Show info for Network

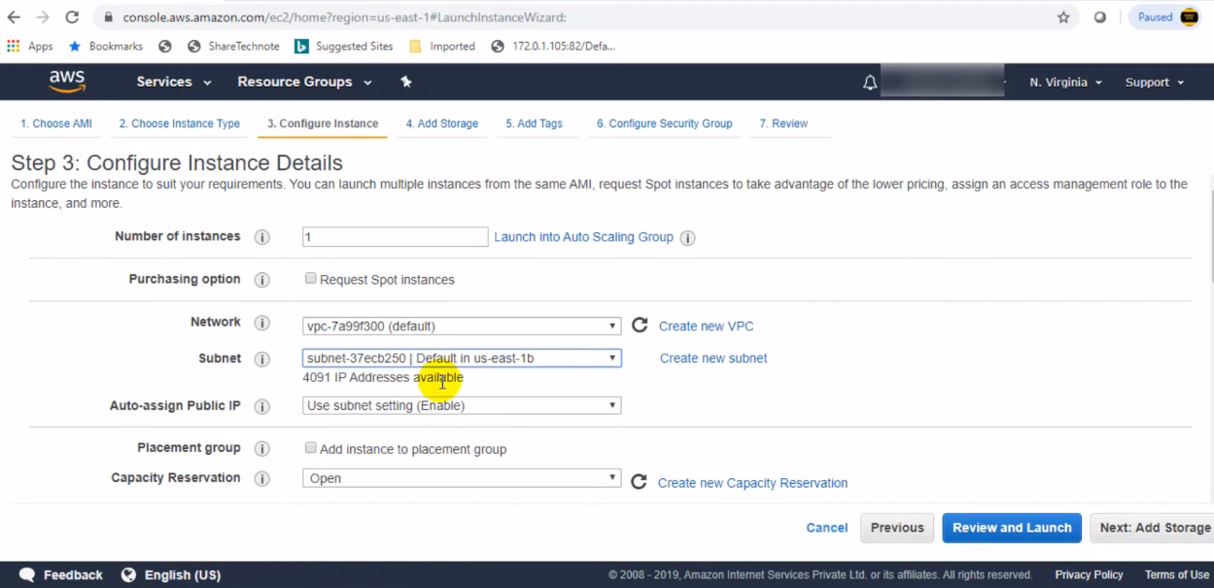point(261,323)
